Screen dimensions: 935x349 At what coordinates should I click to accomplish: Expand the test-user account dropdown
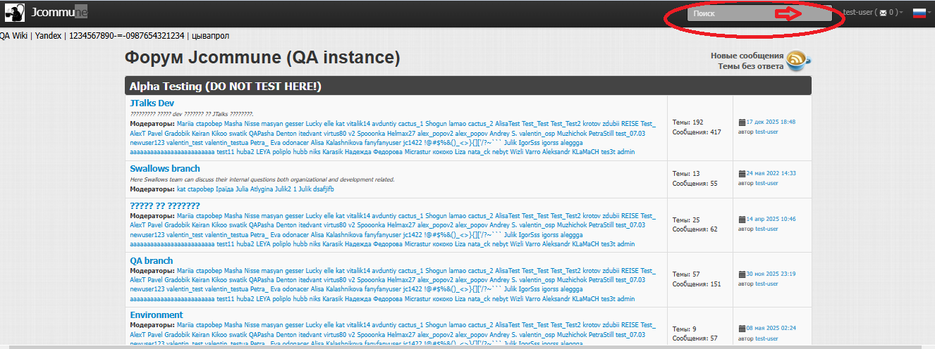873,13
